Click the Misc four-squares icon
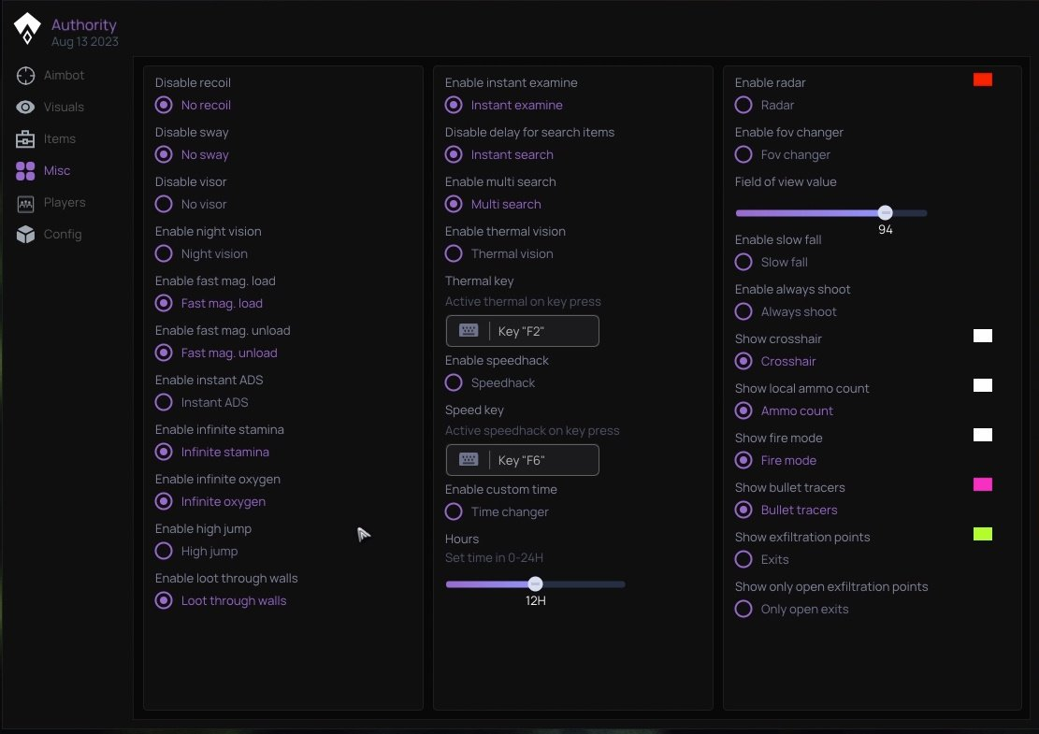The height and width of the screenshot is (734, 1039). point(25,171)
